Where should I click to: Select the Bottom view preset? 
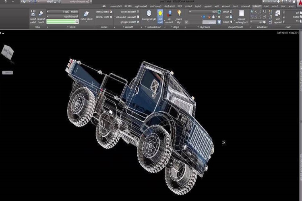(x=298, y=17)
